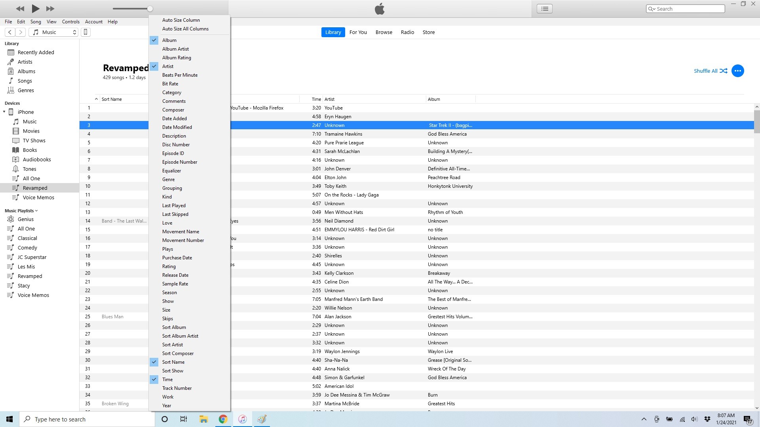Open Tones on the iPhone
760x427 pixels.
pyautogui.click(x=29, y=169)
